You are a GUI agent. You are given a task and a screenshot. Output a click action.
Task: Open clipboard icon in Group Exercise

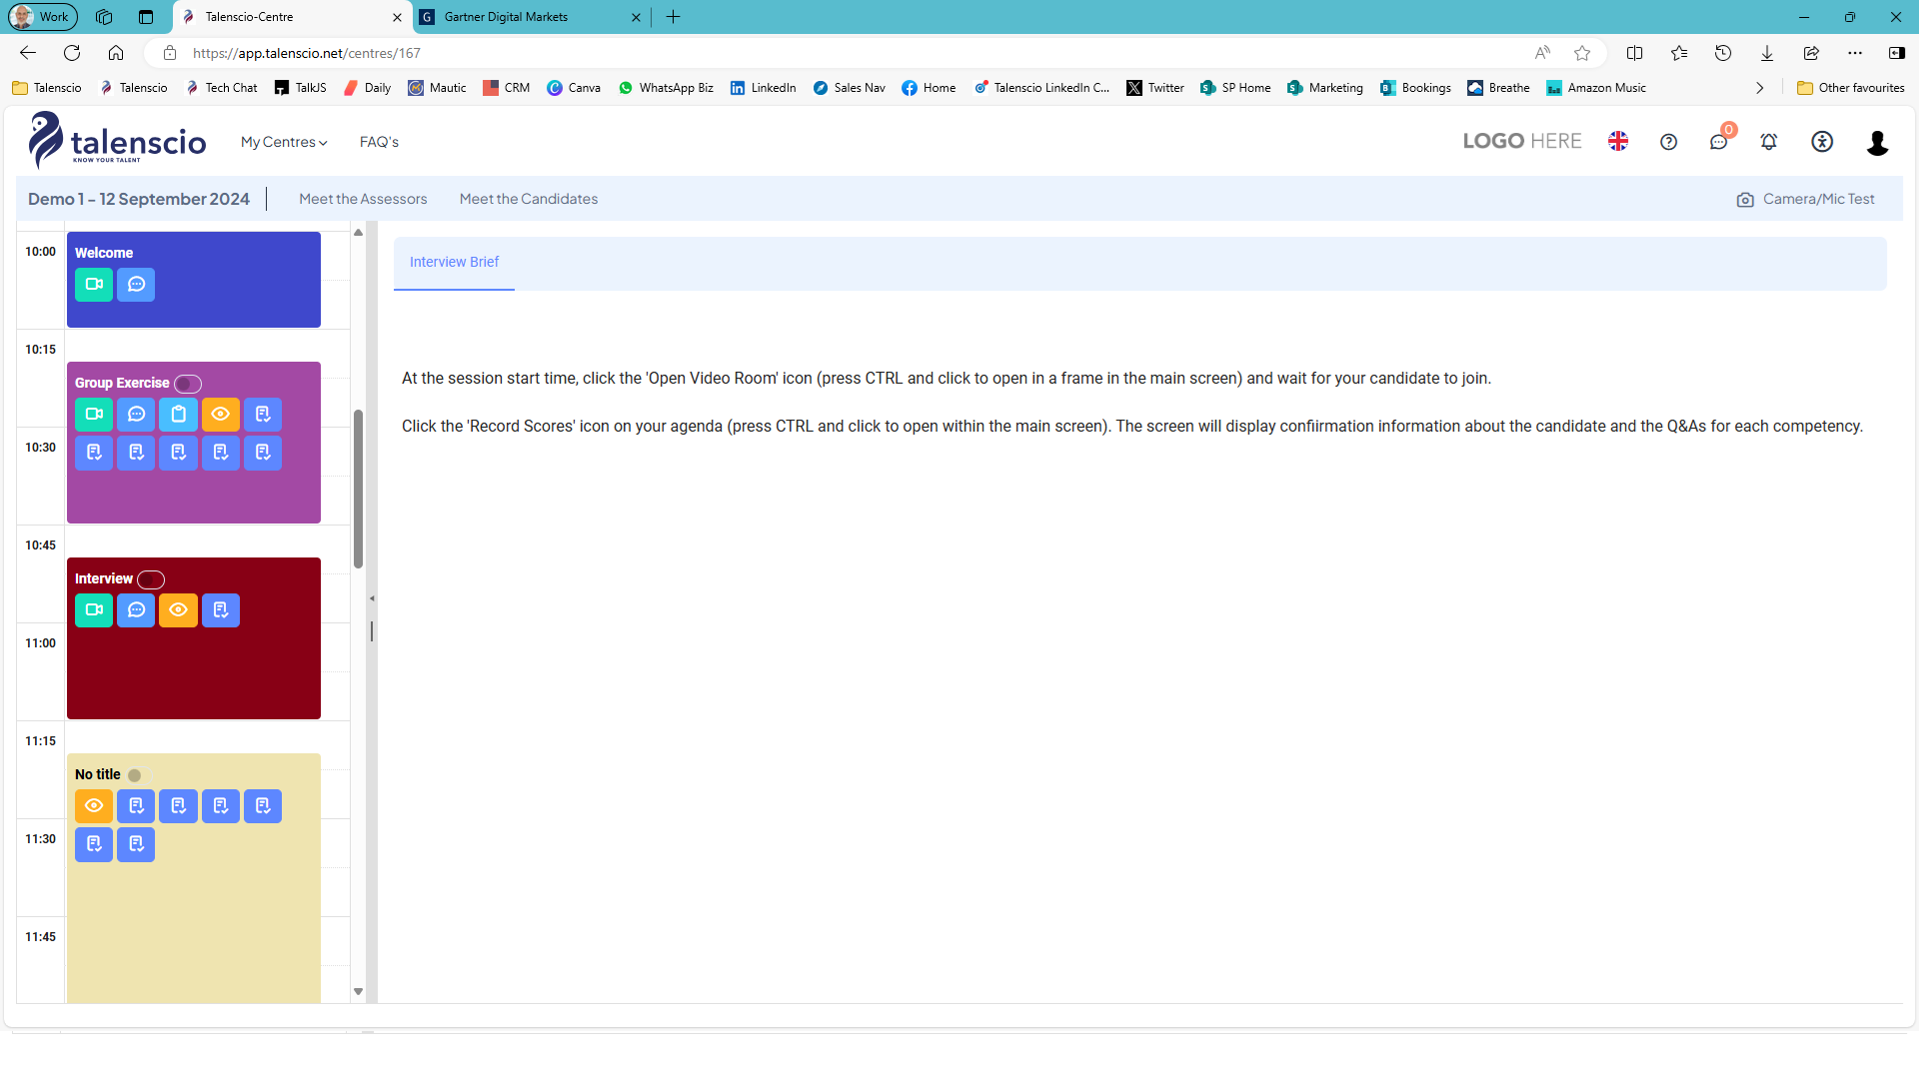(x=178, y=415)
